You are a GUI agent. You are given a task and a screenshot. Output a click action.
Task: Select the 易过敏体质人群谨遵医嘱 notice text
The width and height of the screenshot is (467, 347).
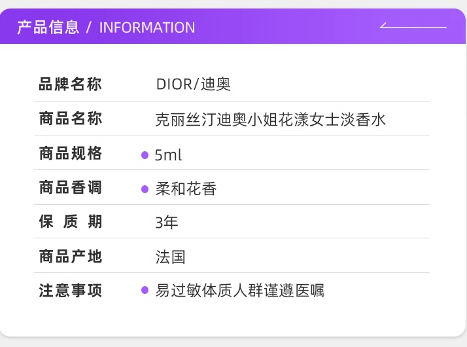click(x=240, y=291)
